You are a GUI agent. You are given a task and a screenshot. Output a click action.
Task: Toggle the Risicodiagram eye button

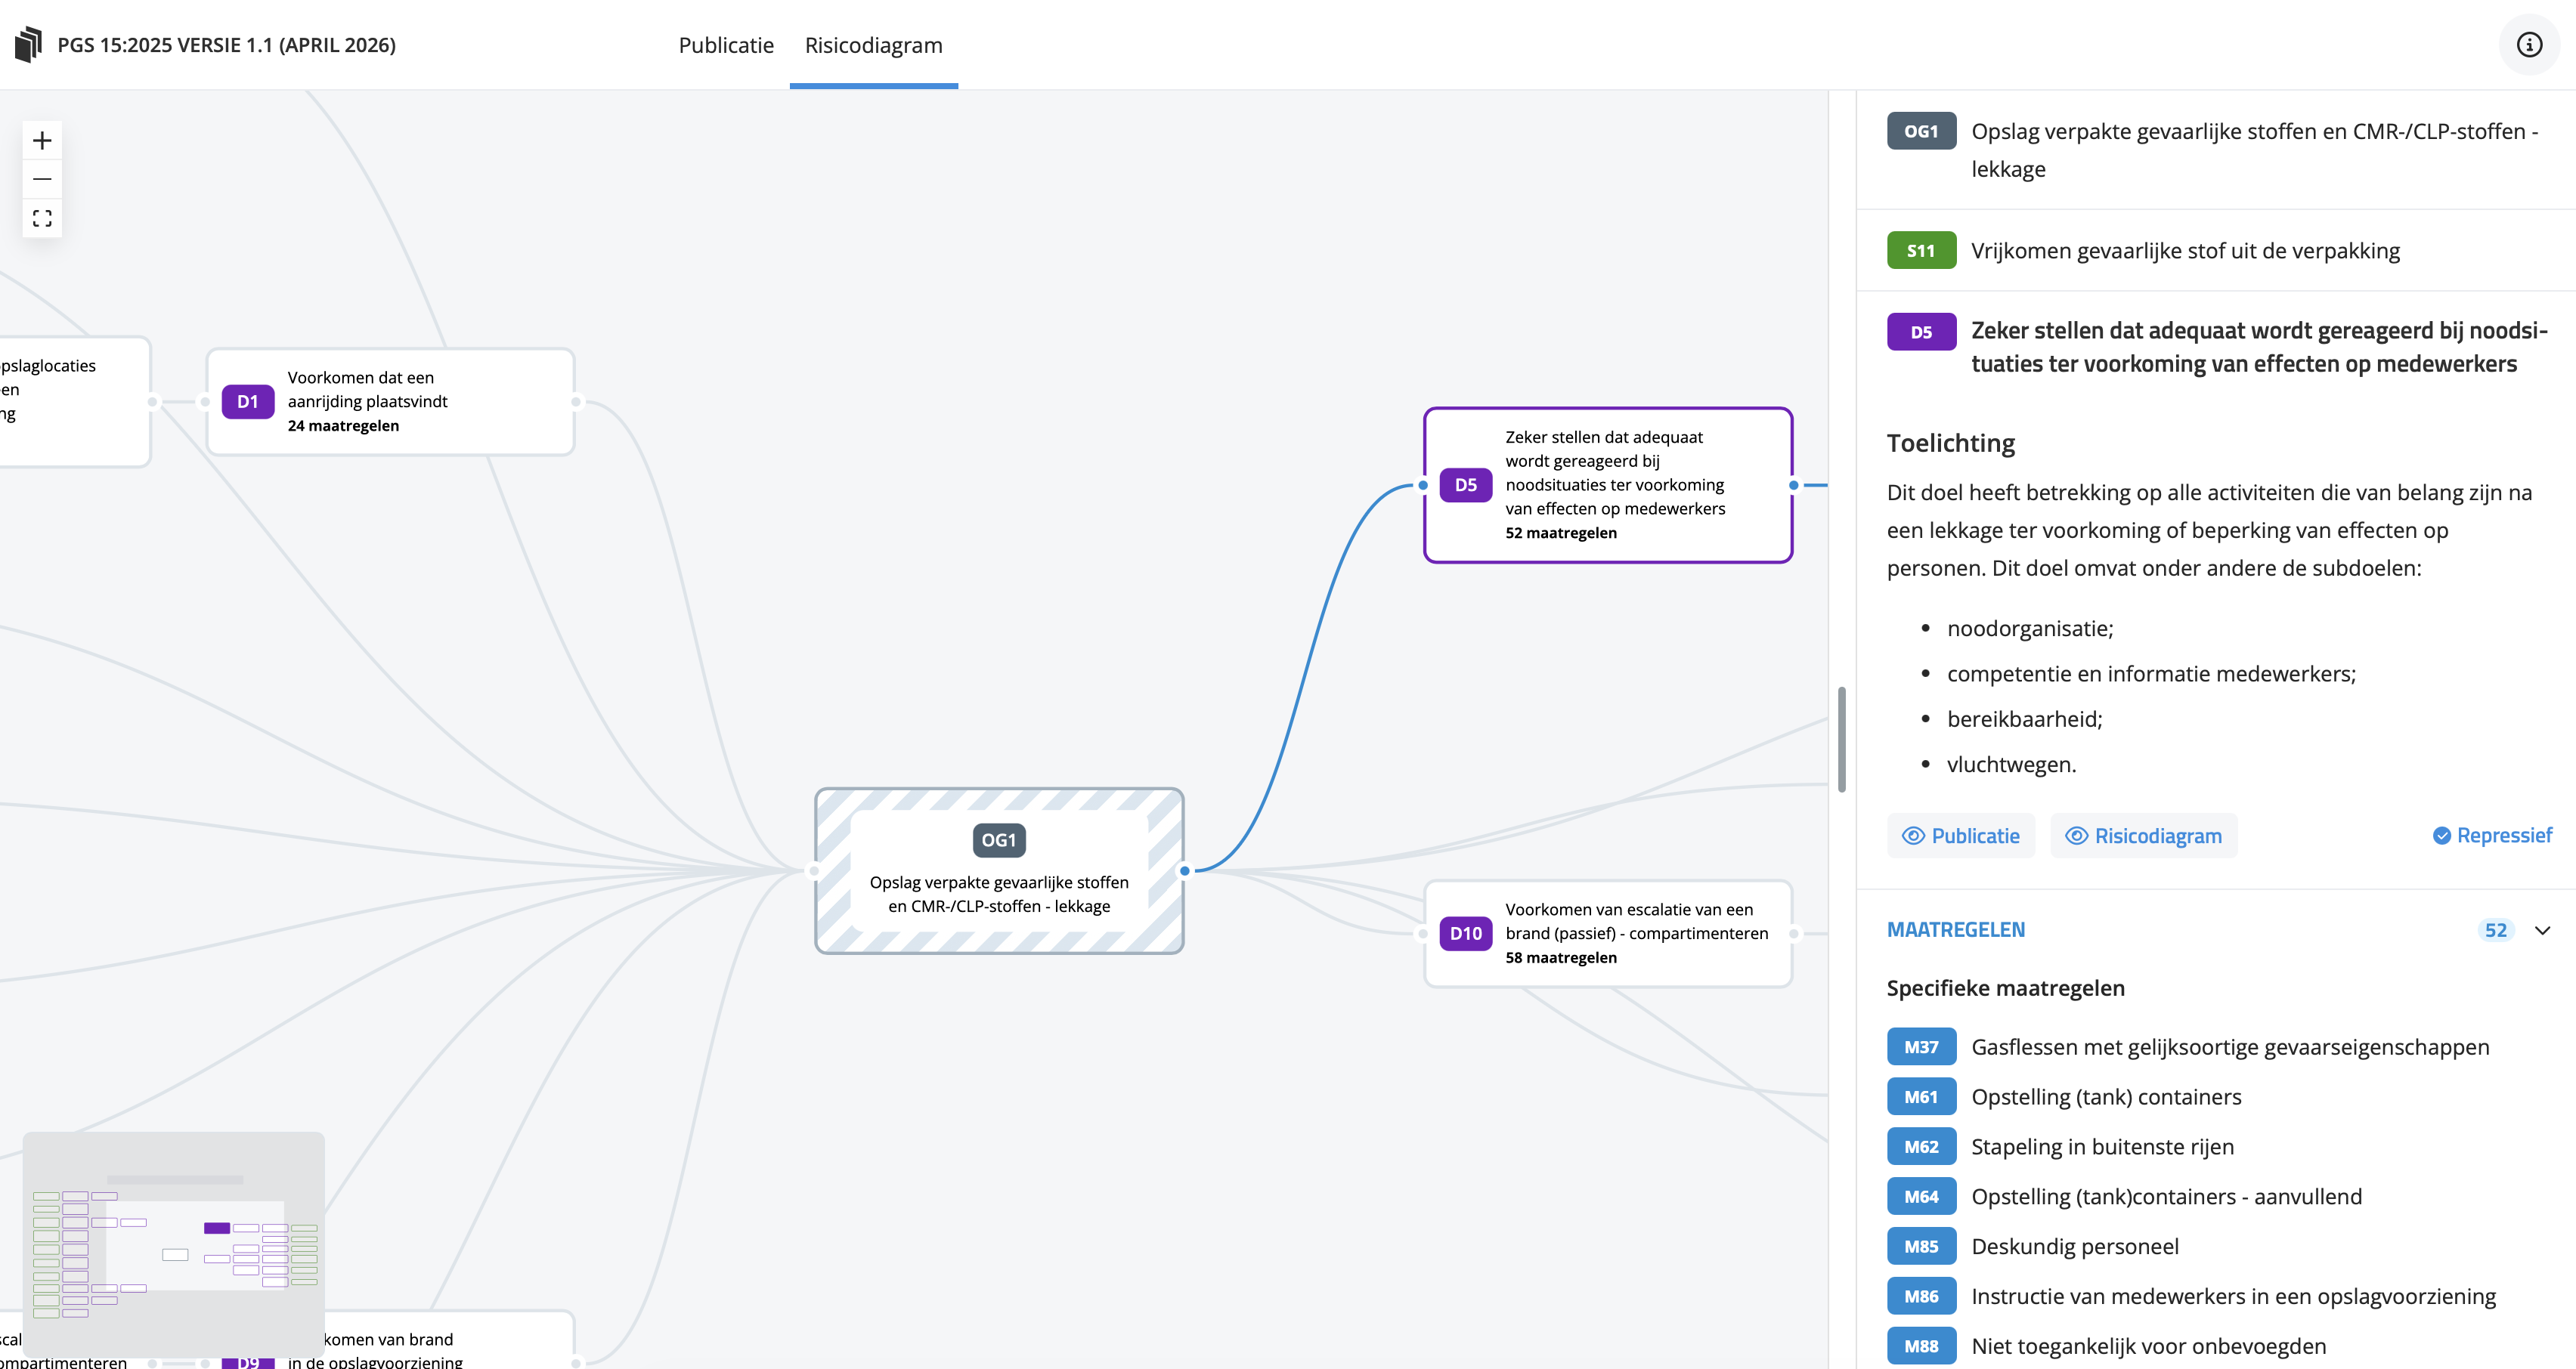(x=2143, y=836)
